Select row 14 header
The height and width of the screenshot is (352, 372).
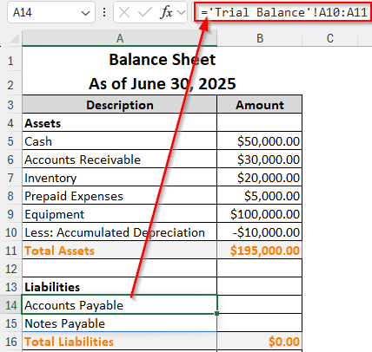[x=10, y=305]
